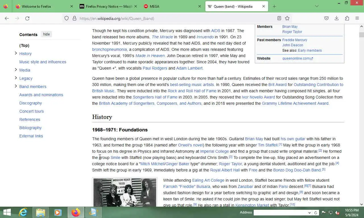Open the AIDS article link
Image resolution: width=364 pixels, height=218 pixels.
216,31
